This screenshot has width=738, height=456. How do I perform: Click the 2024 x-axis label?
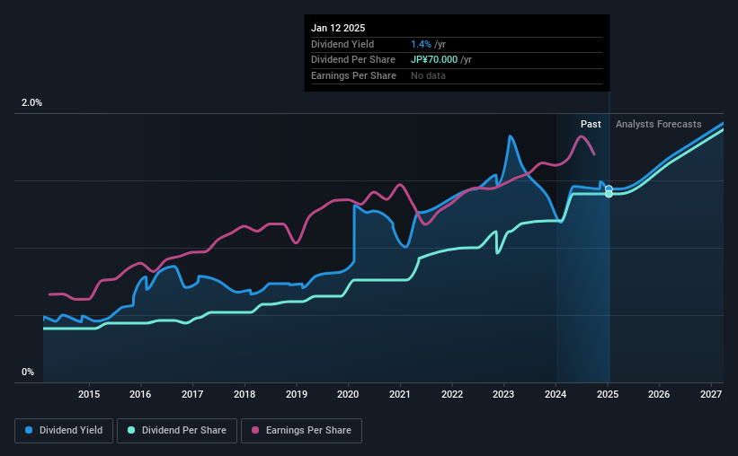pos(556,394)
